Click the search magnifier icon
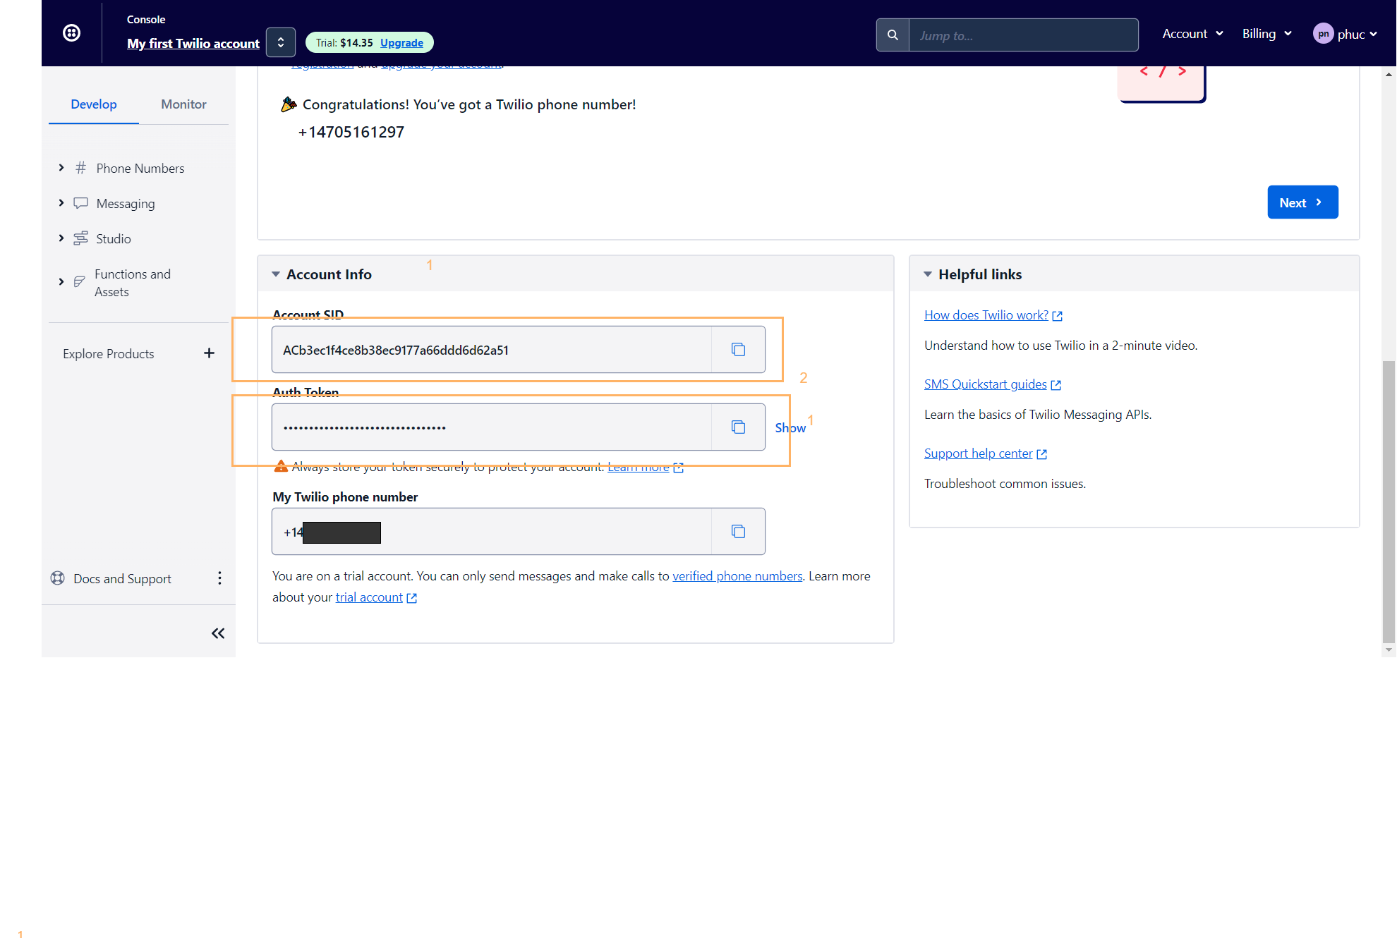 coord(893,35)
